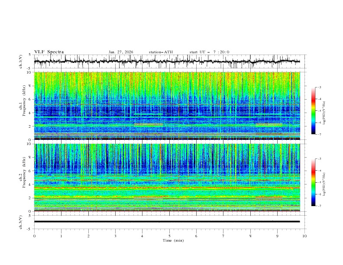This screenshot has width=343, height=265.
Task: Click the log(PSD) label beside ch.2 colorbar
Action: [x=324, y=184]
